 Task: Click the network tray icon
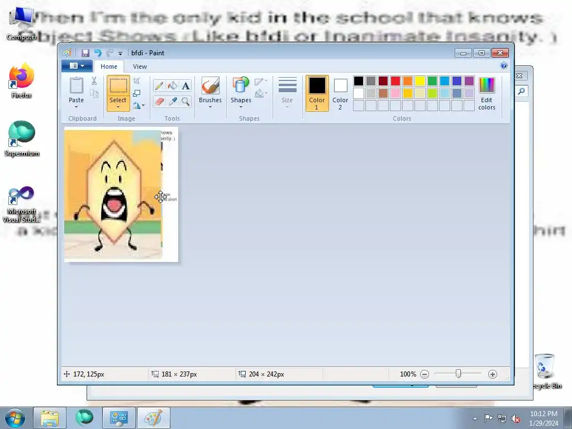[502, 418]
